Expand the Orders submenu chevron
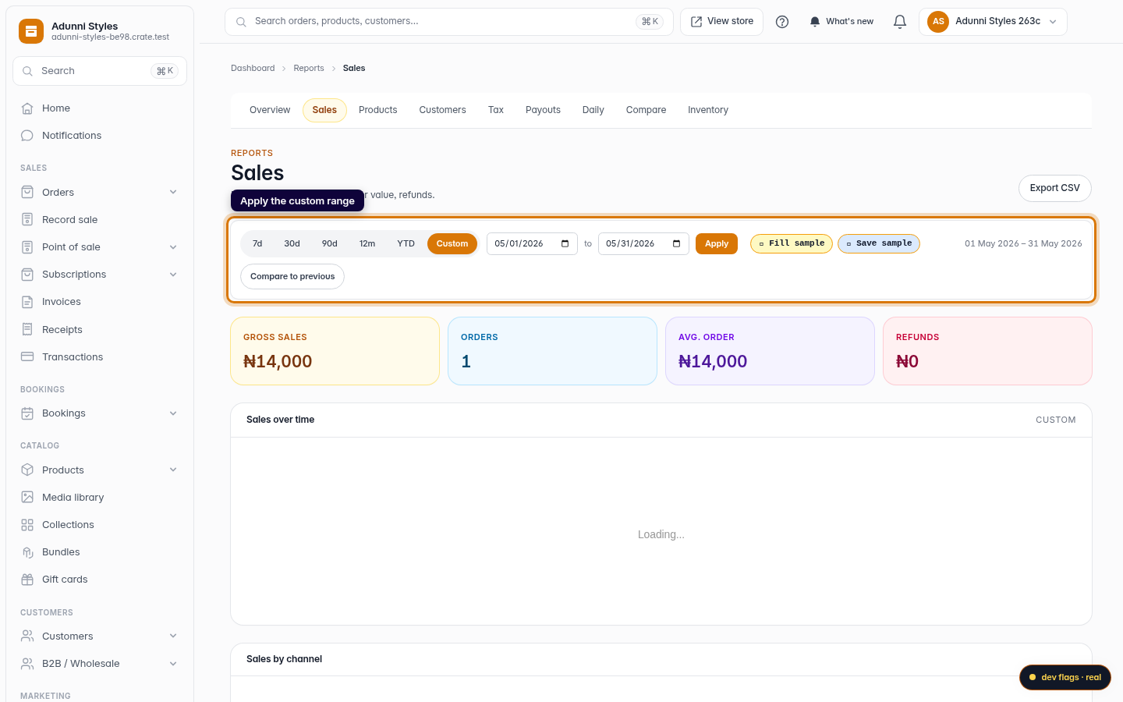 [173, 192]
